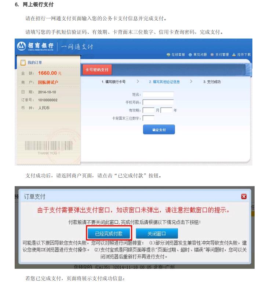Focus the 手机号码 phone number field
Viewport: 270px width, 282px height.
(158, 102)
